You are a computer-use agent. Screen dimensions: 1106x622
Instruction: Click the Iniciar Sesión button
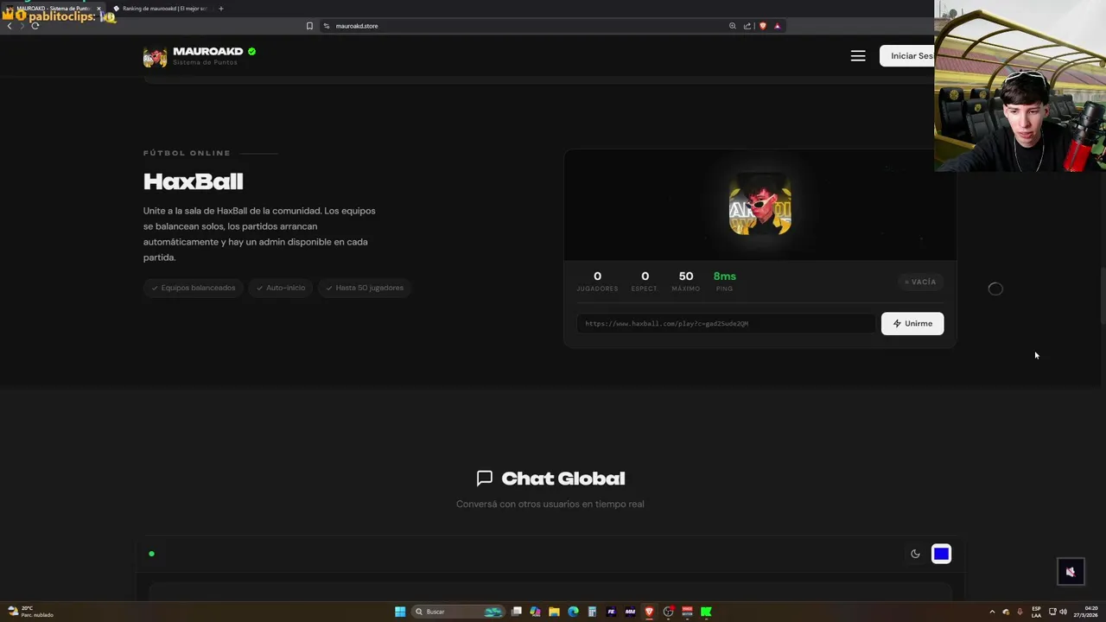[907, 55]
